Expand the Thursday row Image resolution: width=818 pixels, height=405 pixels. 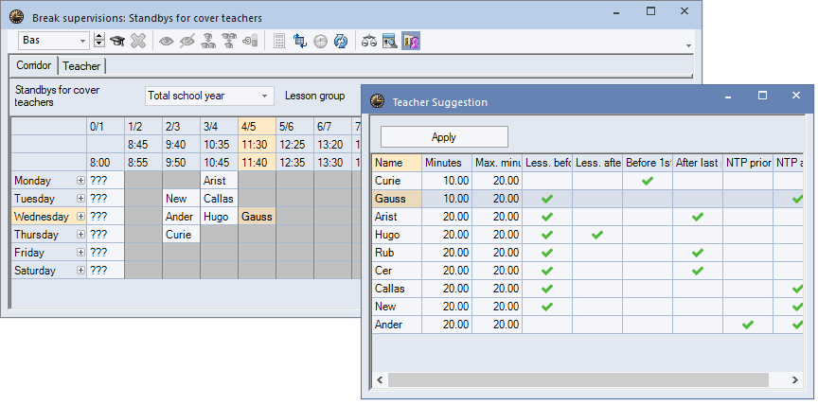tap(80, 235)
